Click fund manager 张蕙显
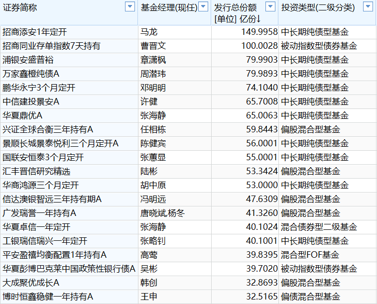 point(153,157)
